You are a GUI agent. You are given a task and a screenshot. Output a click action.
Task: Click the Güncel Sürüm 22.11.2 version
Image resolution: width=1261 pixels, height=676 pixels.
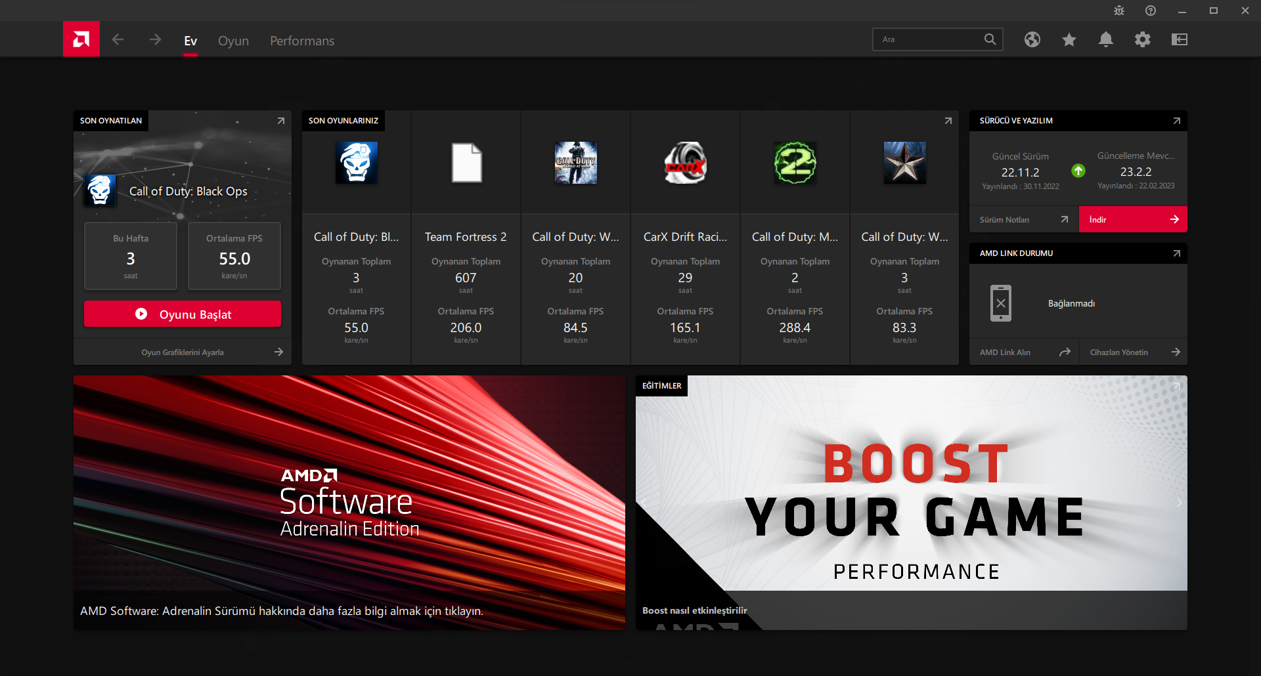click(x=1021, y=172)
